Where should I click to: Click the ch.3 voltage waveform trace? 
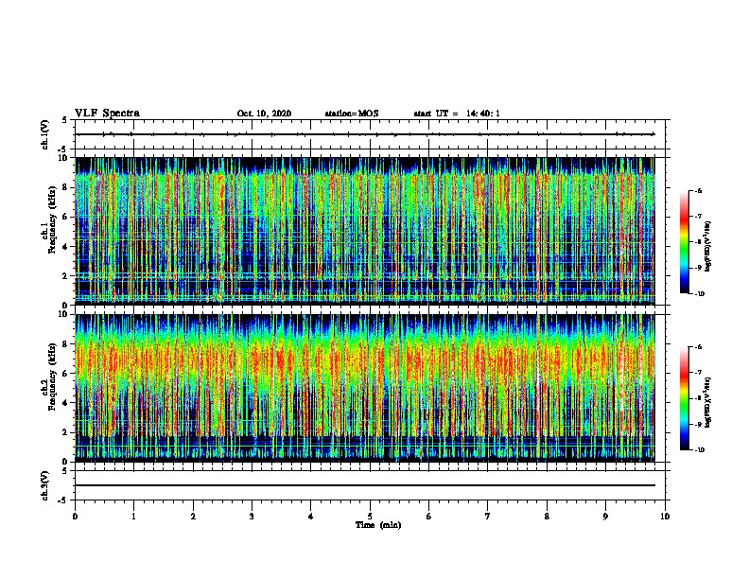(365, 485)
